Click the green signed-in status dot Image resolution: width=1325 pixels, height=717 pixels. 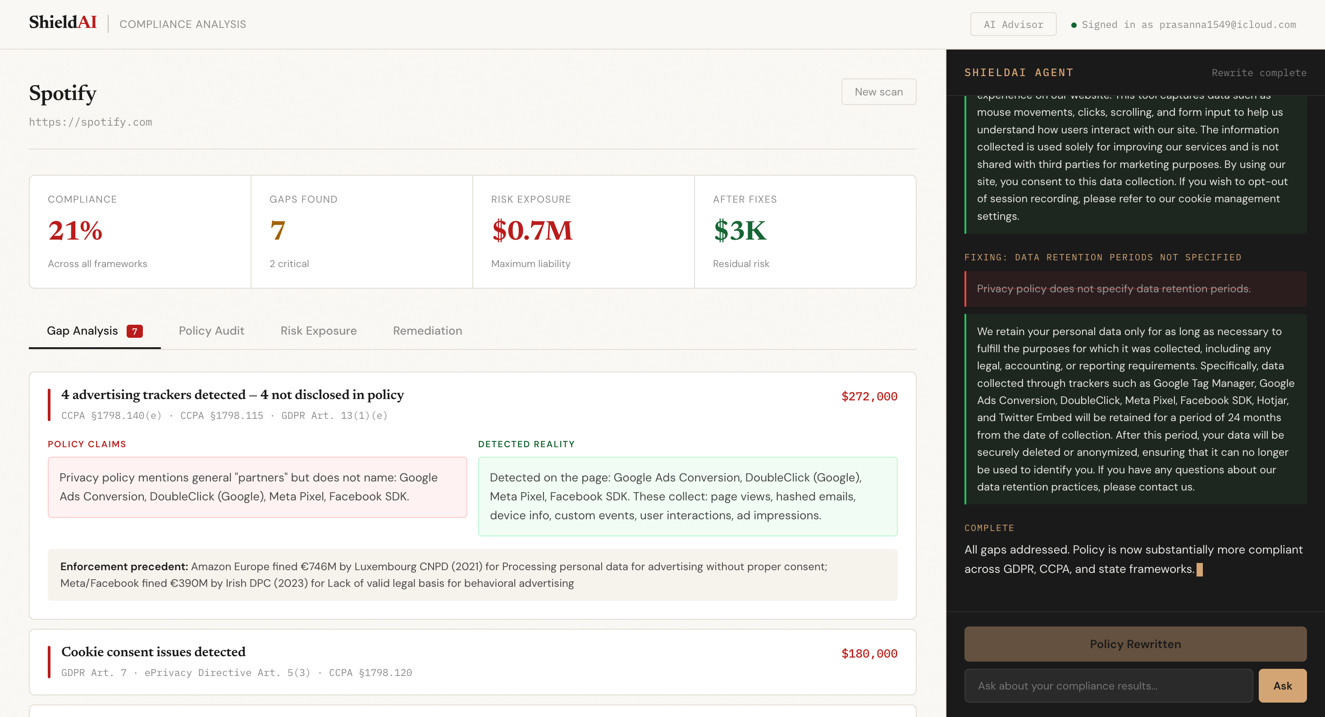point(1074,25)
